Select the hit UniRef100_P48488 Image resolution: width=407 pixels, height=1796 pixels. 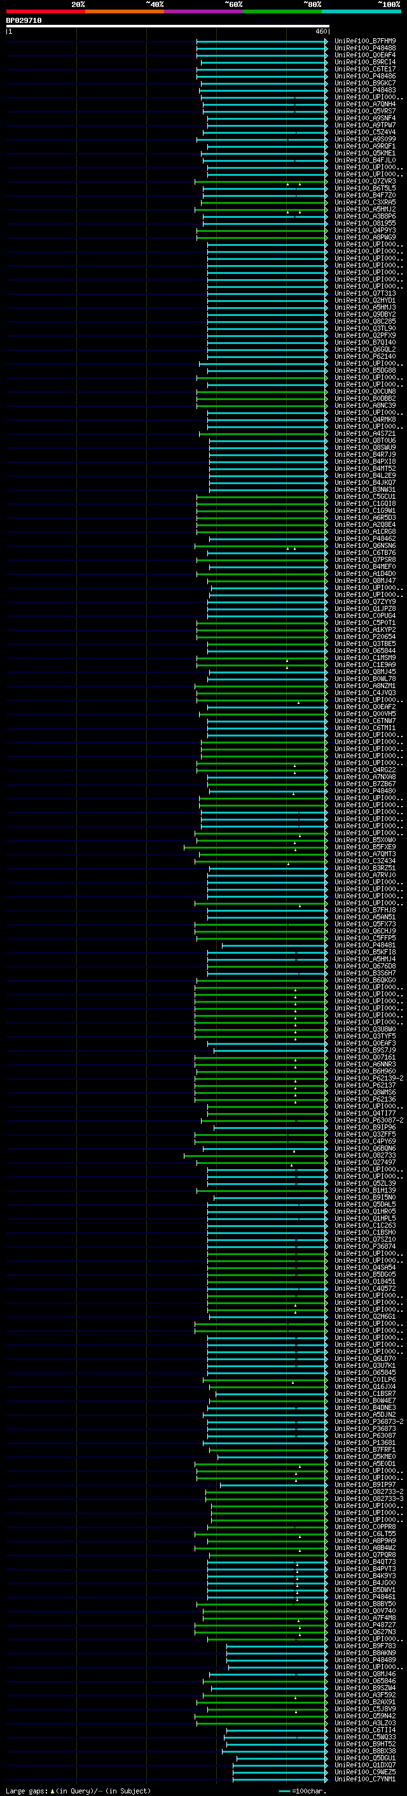pyautogui.click(x=364, y=48)
